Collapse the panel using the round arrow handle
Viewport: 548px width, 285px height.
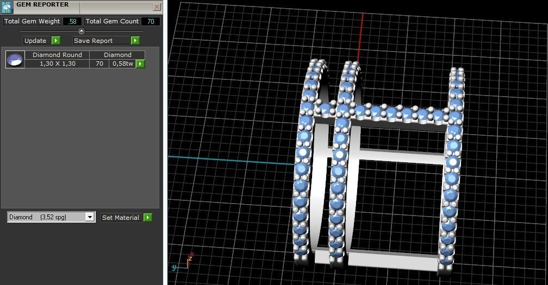pos(82,31)
